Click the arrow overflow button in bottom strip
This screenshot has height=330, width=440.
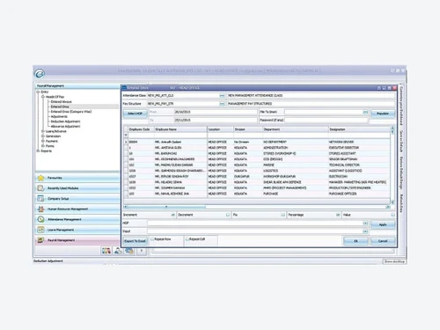(x=142, y=251)
